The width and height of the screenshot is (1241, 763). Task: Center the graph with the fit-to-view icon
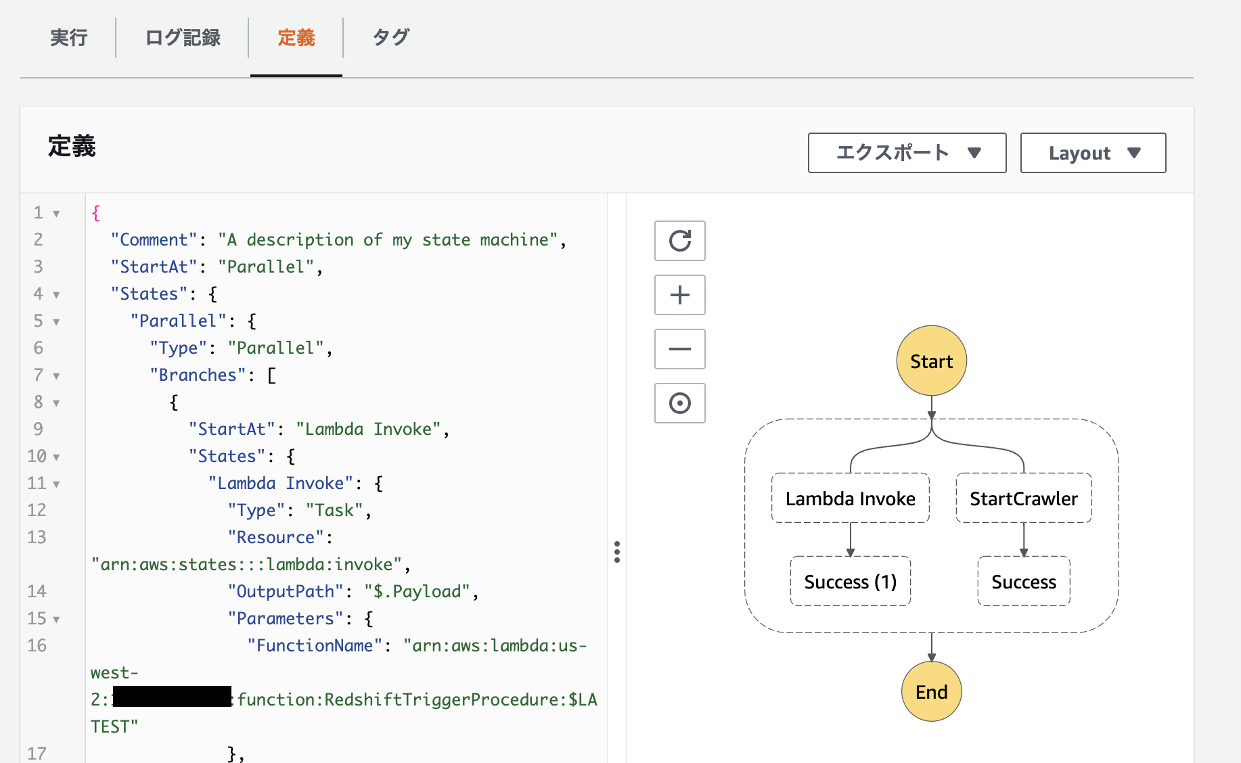tap(679, 403)
